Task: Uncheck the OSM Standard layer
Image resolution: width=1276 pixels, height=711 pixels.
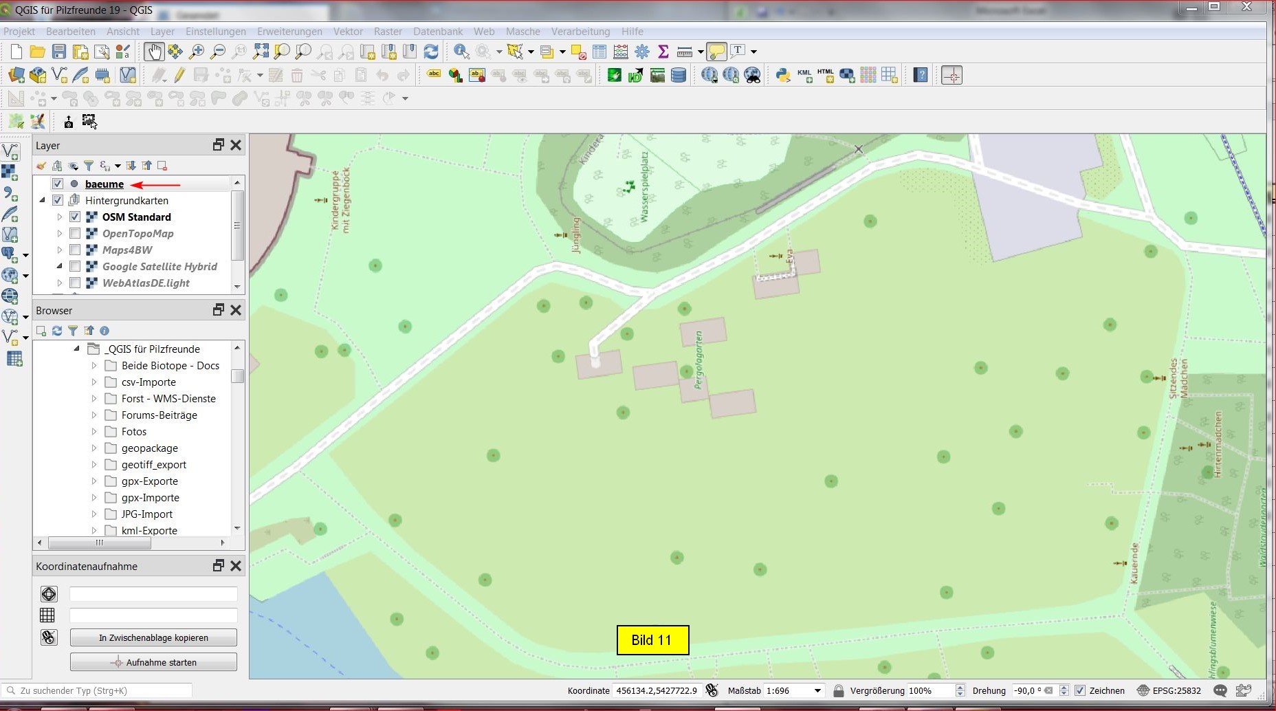Action: [x=75, y=217]
